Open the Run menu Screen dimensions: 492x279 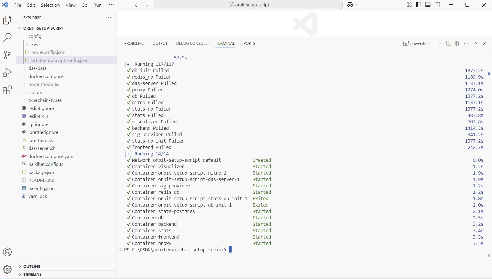coord(97,5)
